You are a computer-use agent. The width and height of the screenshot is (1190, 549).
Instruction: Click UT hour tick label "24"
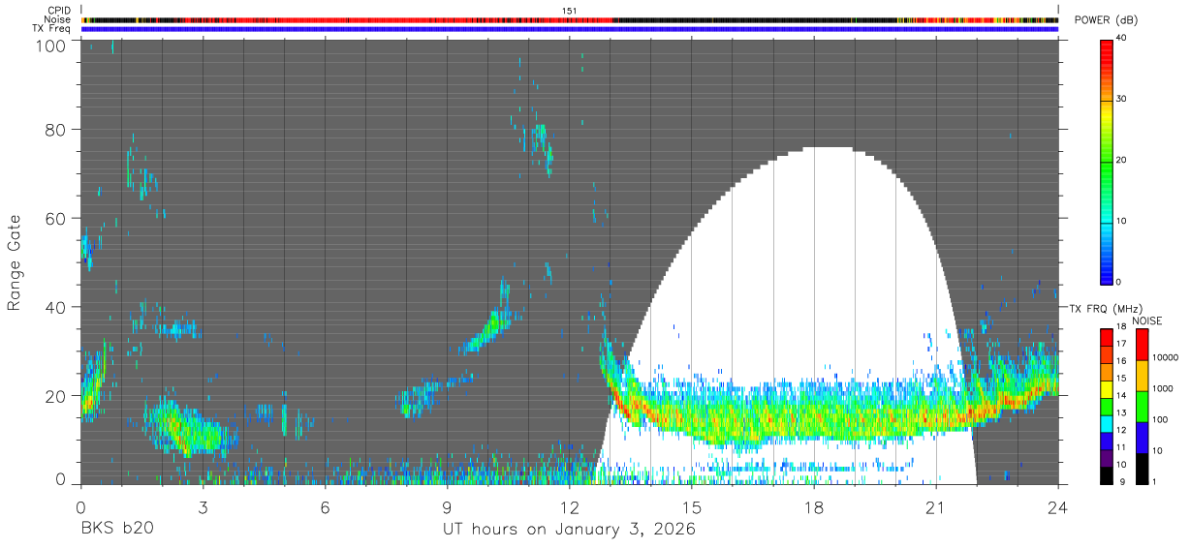tap(1057, 506)
